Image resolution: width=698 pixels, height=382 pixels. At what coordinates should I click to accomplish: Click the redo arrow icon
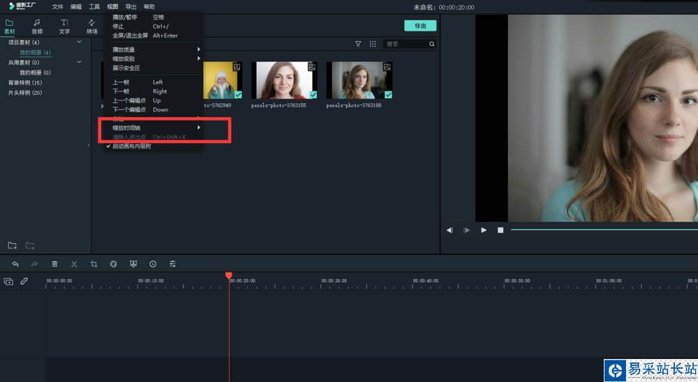(34, 263)
